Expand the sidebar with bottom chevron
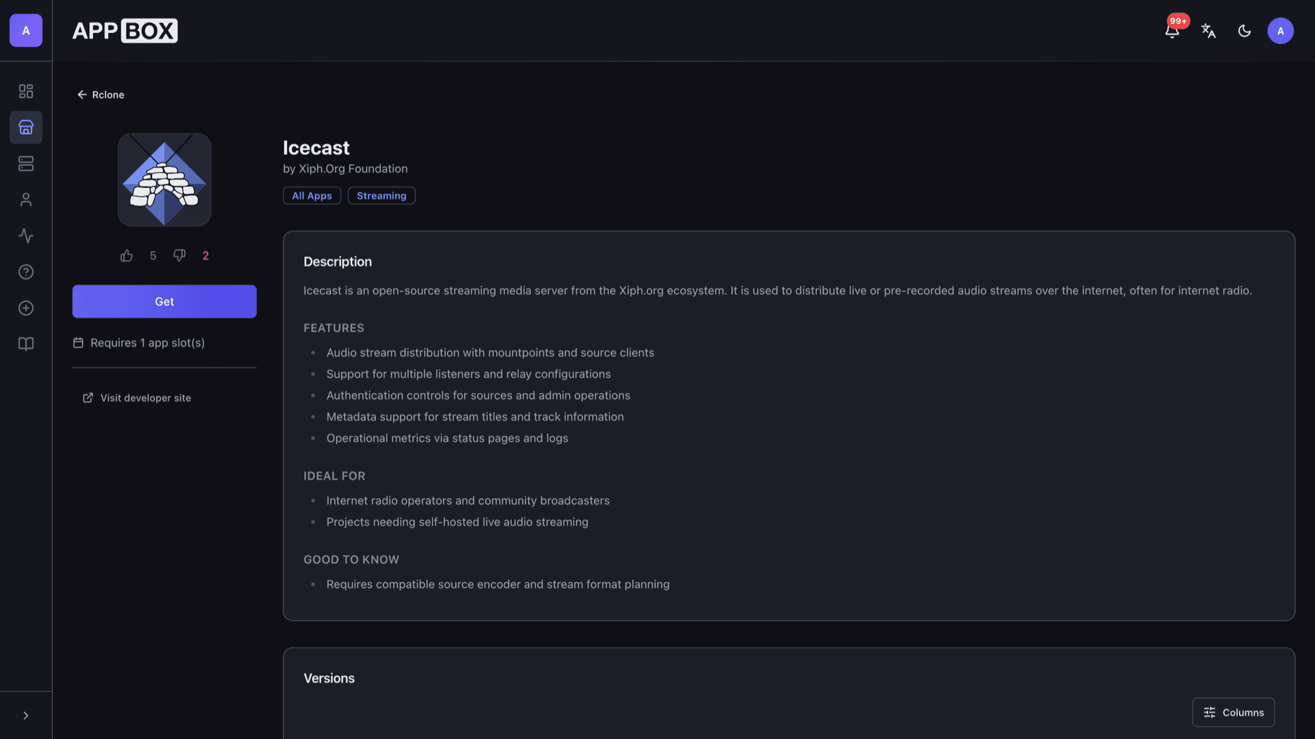 [x=26, y=715]
